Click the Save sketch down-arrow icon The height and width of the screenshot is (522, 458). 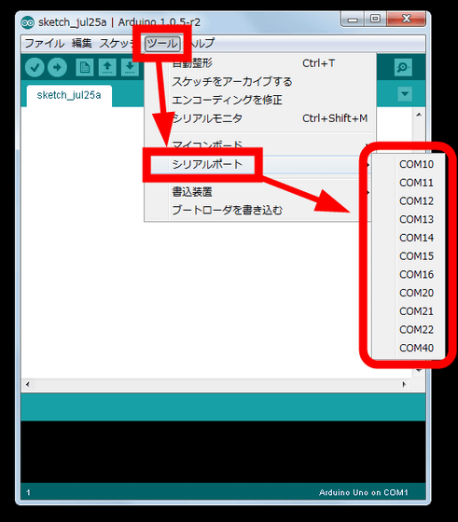pos(130,67)
